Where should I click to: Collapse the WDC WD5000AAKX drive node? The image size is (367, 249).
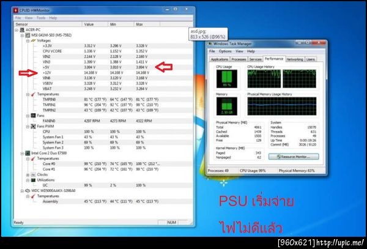point(22,191)
